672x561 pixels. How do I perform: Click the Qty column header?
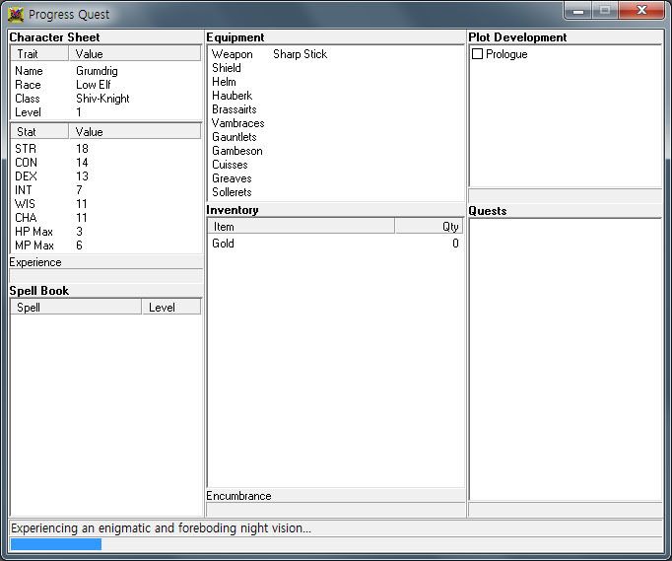(429, 226)
